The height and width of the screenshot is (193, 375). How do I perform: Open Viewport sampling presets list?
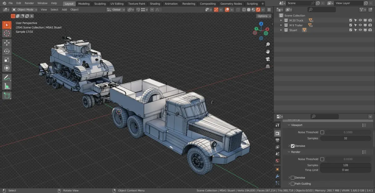point(364,125)
